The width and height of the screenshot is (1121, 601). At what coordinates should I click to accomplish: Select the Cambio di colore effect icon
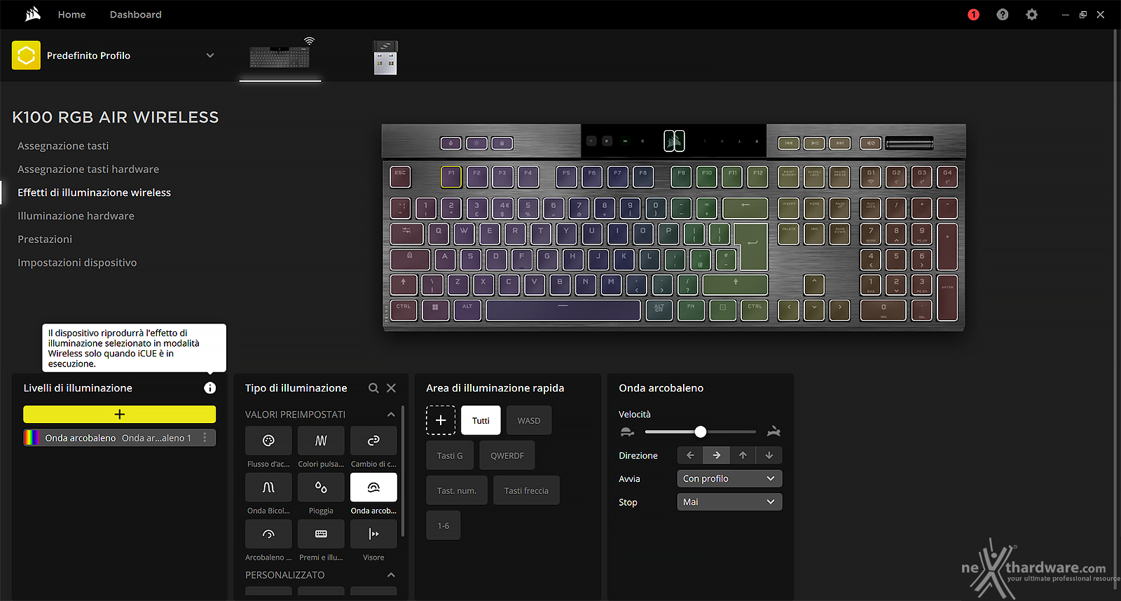pos(373,441)
